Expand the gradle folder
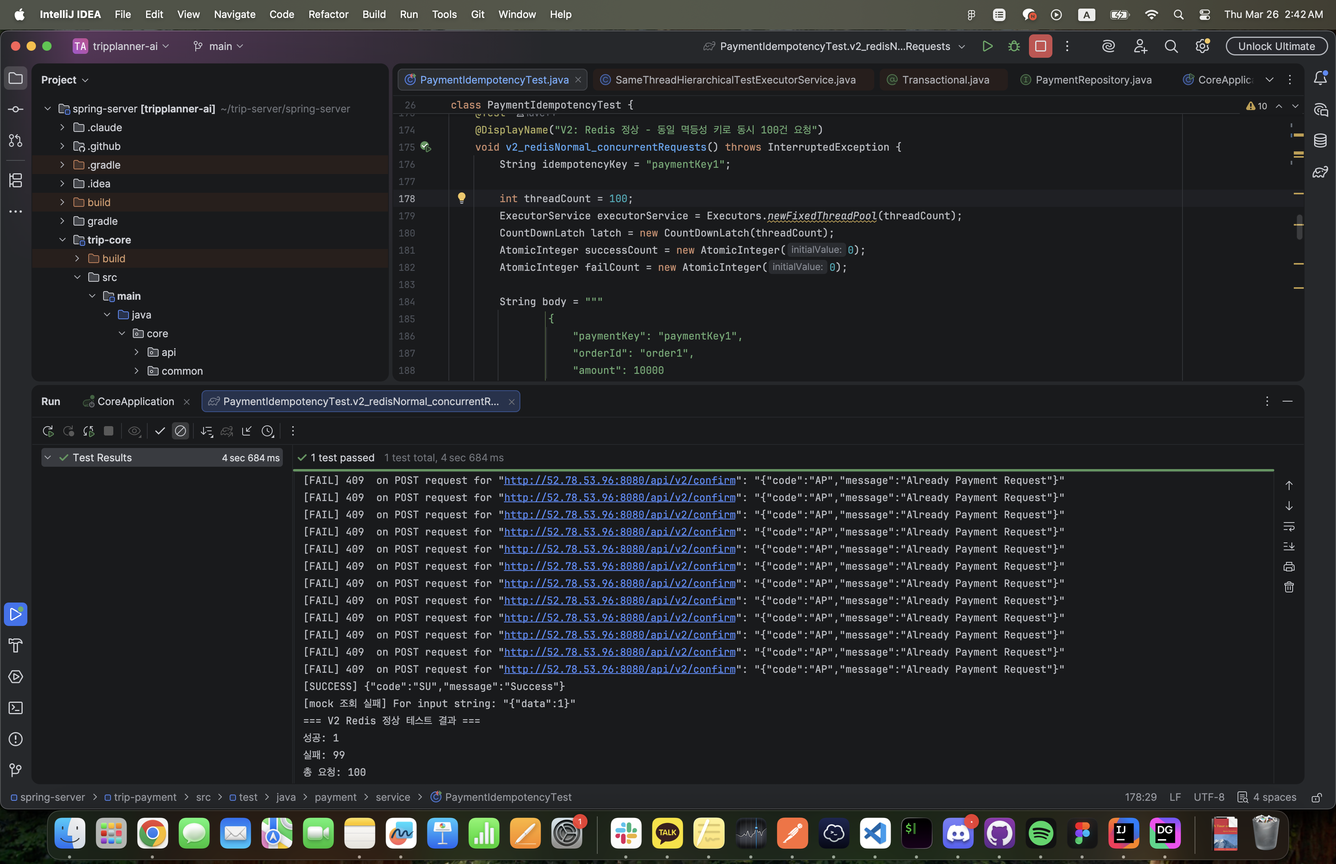 click(63, 221)
